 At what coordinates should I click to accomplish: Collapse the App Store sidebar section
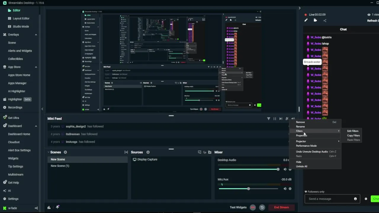[x=36, y=67]
